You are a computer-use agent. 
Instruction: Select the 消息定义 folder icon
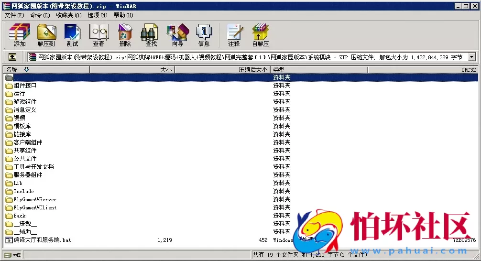tap(9, 110)
